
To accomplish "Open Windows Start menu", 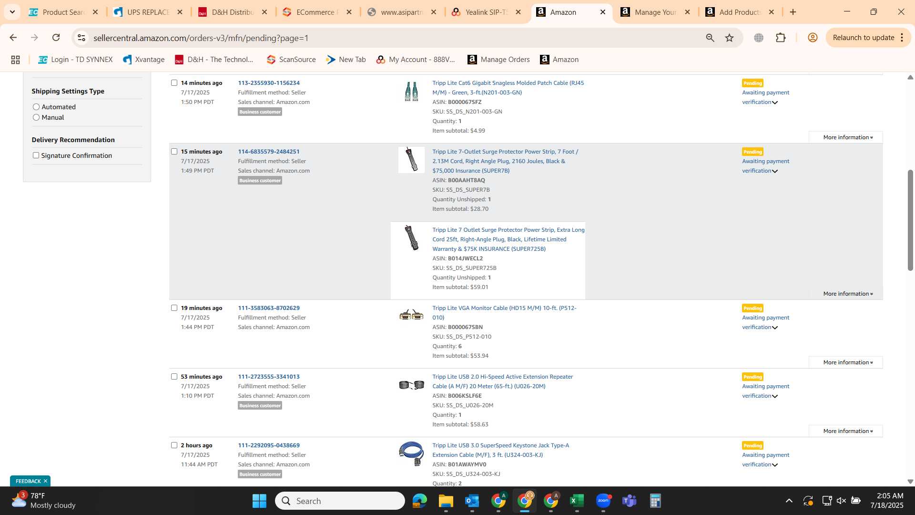I will (x=259, y=501).
